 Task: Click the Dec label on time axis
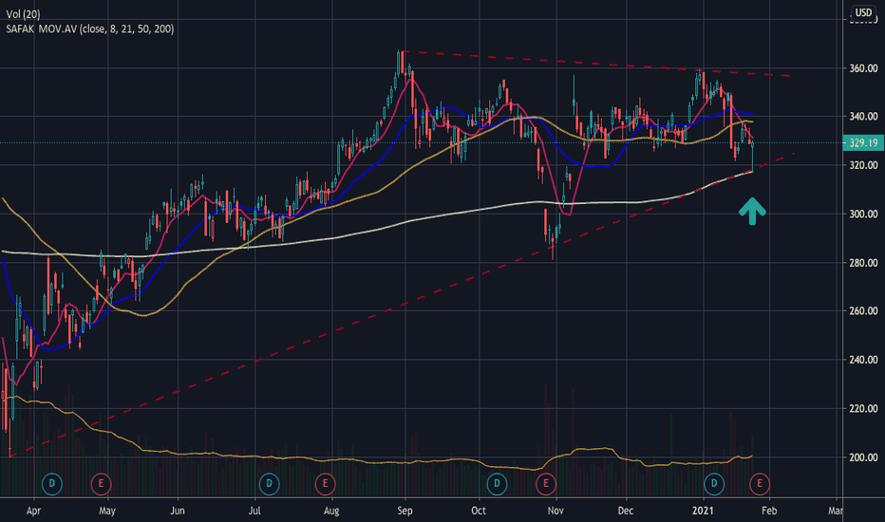[626, 511]
